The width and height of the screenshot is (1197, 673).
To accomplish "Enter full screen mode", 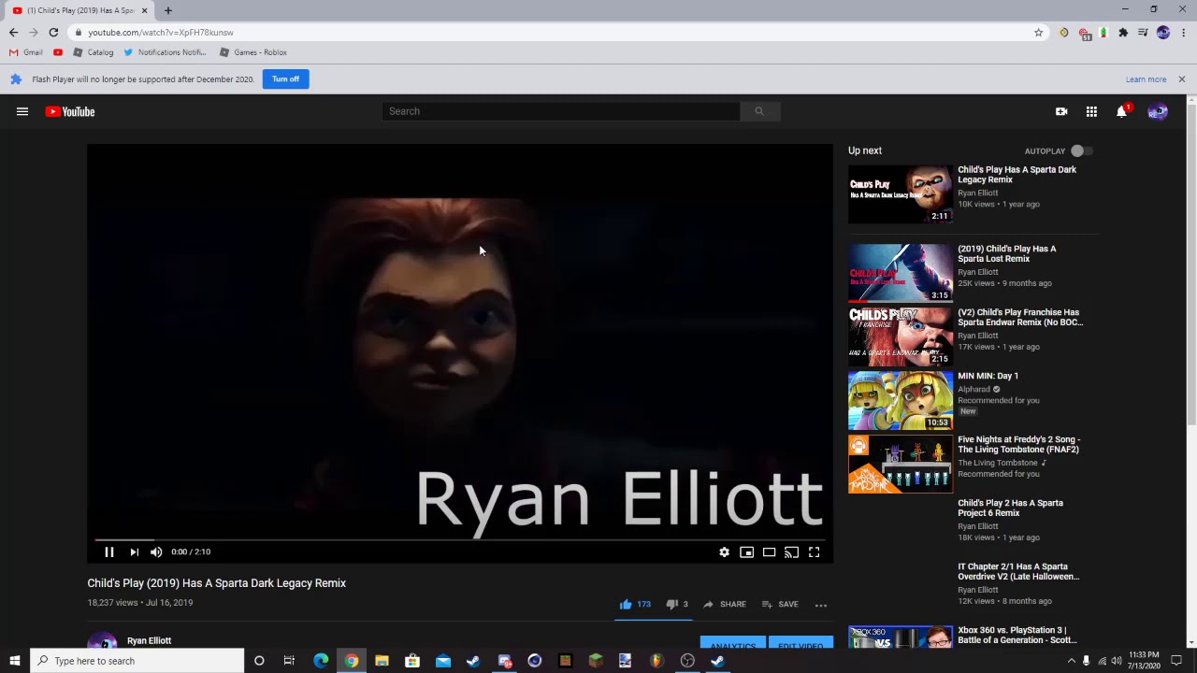I will tap(814, 552).
